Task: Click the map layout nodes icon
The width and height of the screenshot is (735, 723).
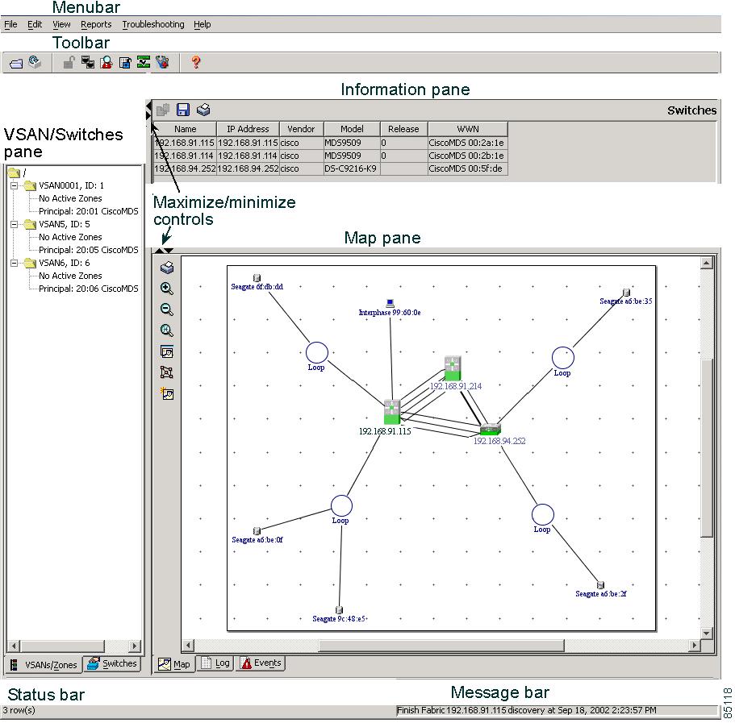Action: (x=167, y=372)
